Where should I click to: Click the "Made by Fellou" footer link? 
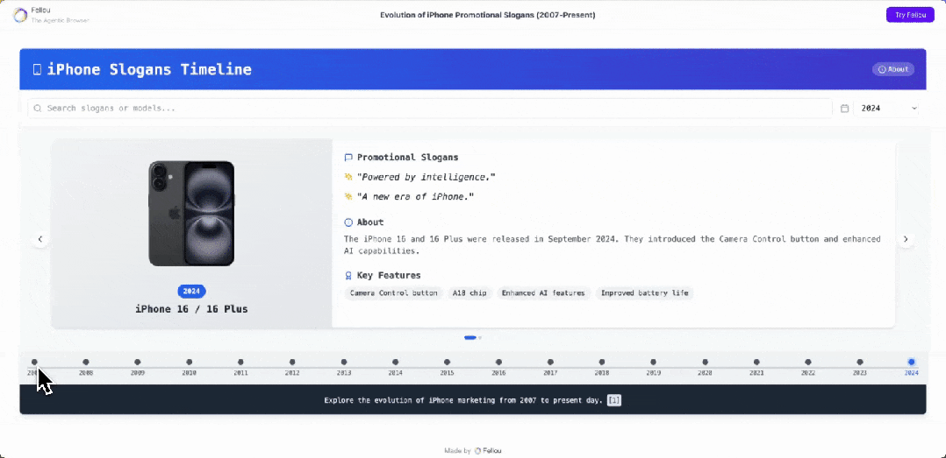click(472, 450)
